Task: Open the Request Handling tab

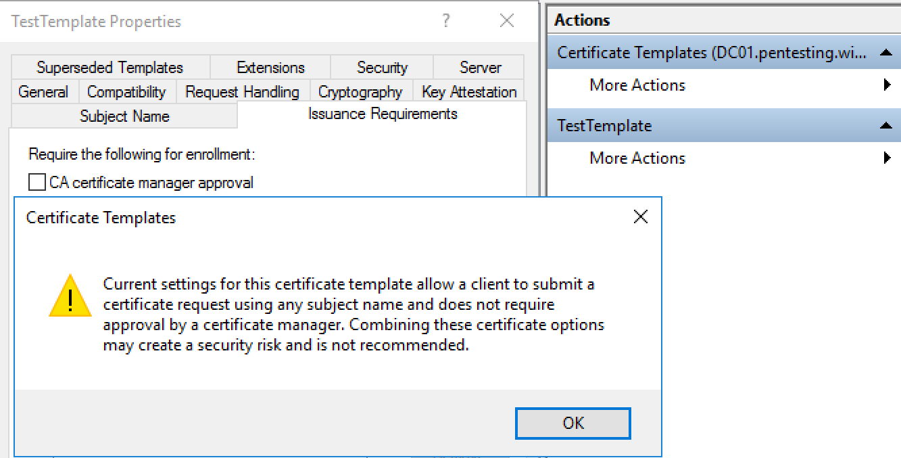Action: tap(242, 92)
